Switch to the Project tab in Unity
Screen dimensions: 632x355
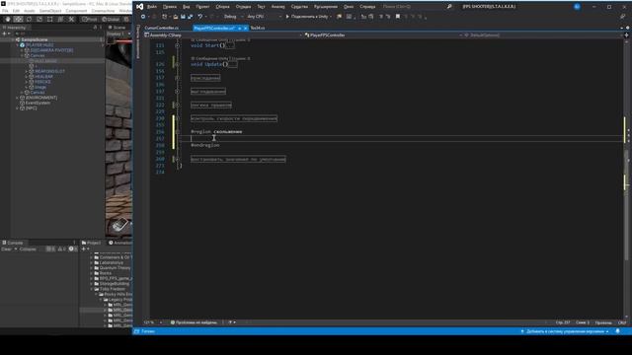click(x=92, y=243)
